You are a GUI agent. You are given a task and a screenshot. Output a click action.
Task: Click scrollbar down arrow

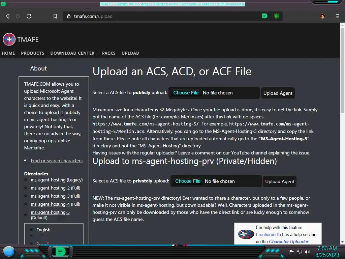(x=342, y=242)
